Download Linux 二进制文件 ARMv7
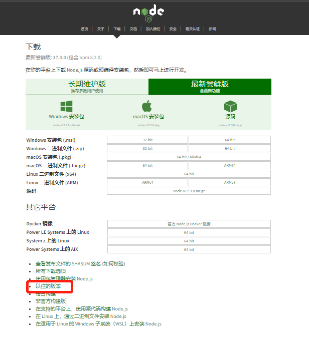 click(x=147, y=182)
